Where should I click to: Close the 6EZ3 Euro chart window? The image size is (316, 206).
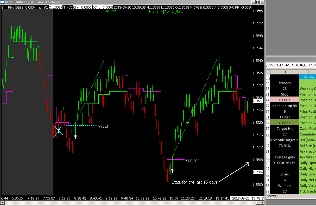coord(262,2)
